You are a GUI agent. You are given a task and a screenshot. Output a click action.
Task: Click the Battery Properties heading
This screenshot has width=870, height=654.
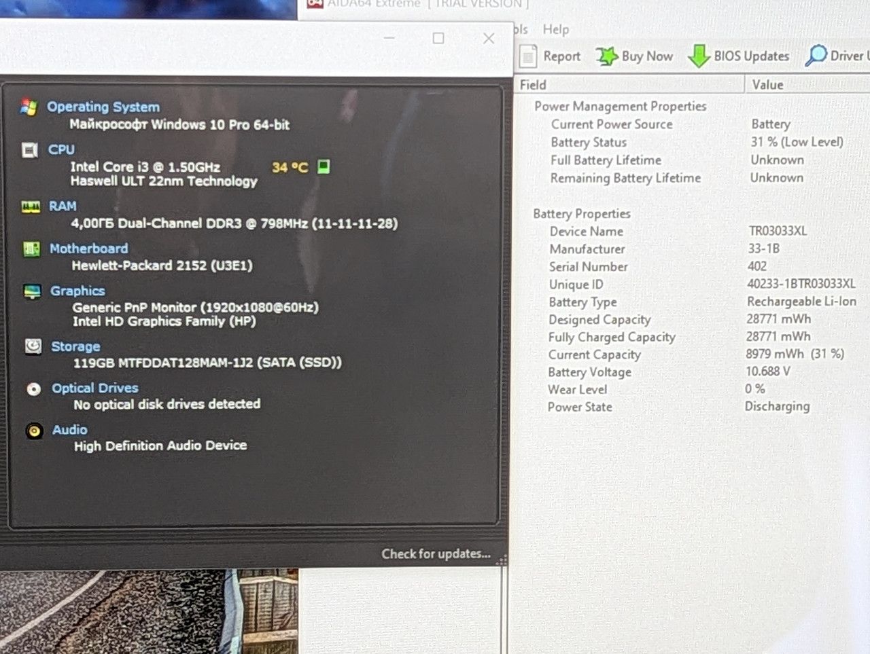coord(582,213)
